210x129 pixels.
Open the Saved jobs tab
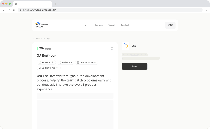point(111,25)
